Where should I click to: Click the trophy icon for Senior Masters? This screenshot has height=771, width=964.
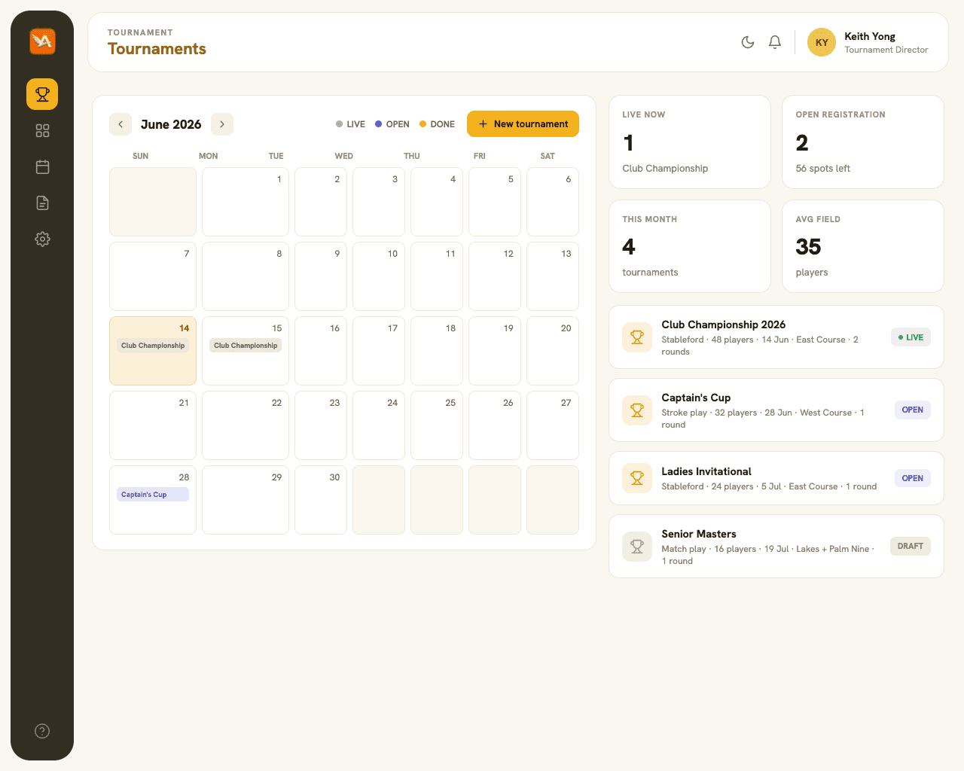637,547
